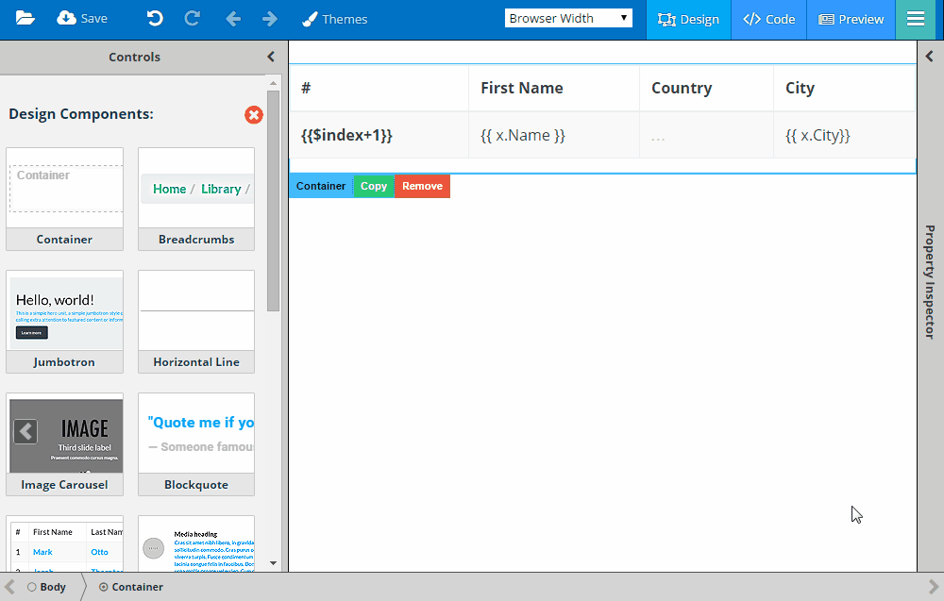Undo the last change
The width and height of the screenshot is (944, 601).
(154, 18)
